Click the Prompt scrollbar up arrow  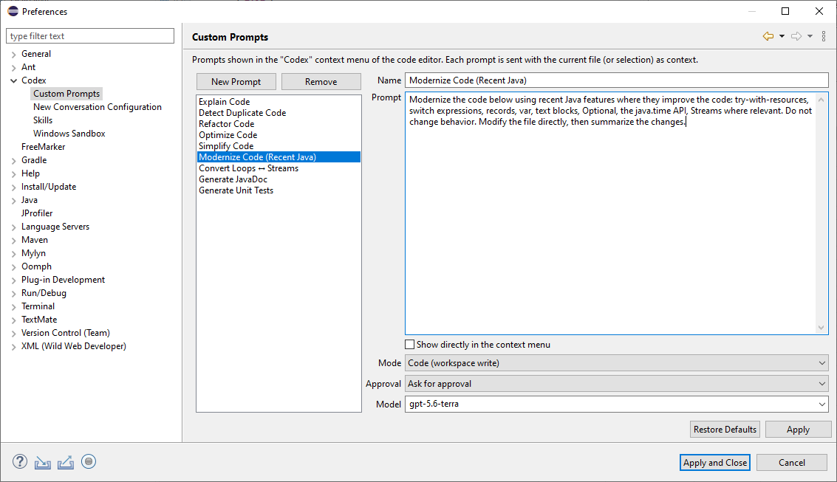tap(821, 100)
